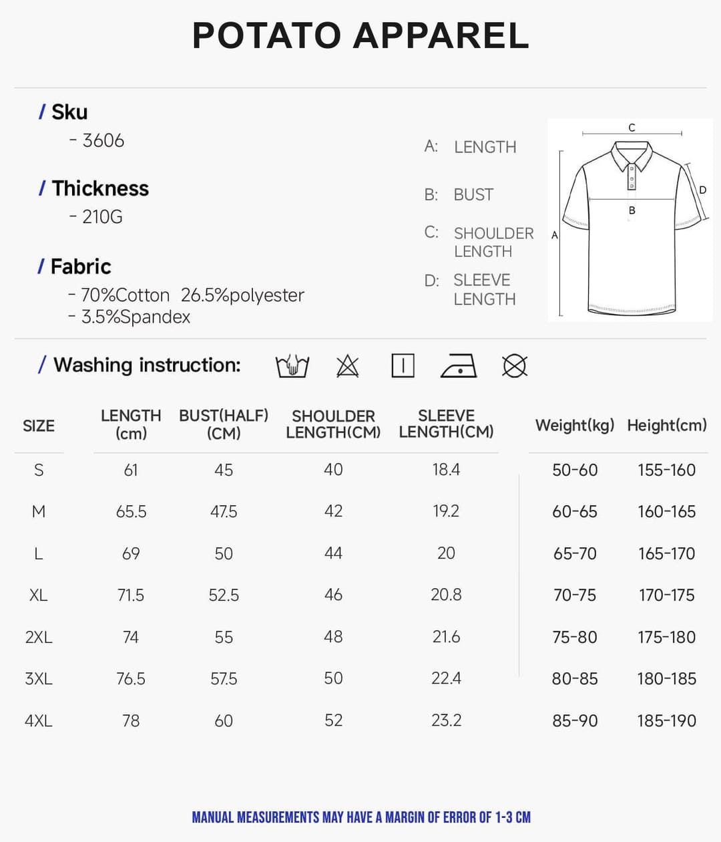Click the letter D beside shirt sleeve

702,190
